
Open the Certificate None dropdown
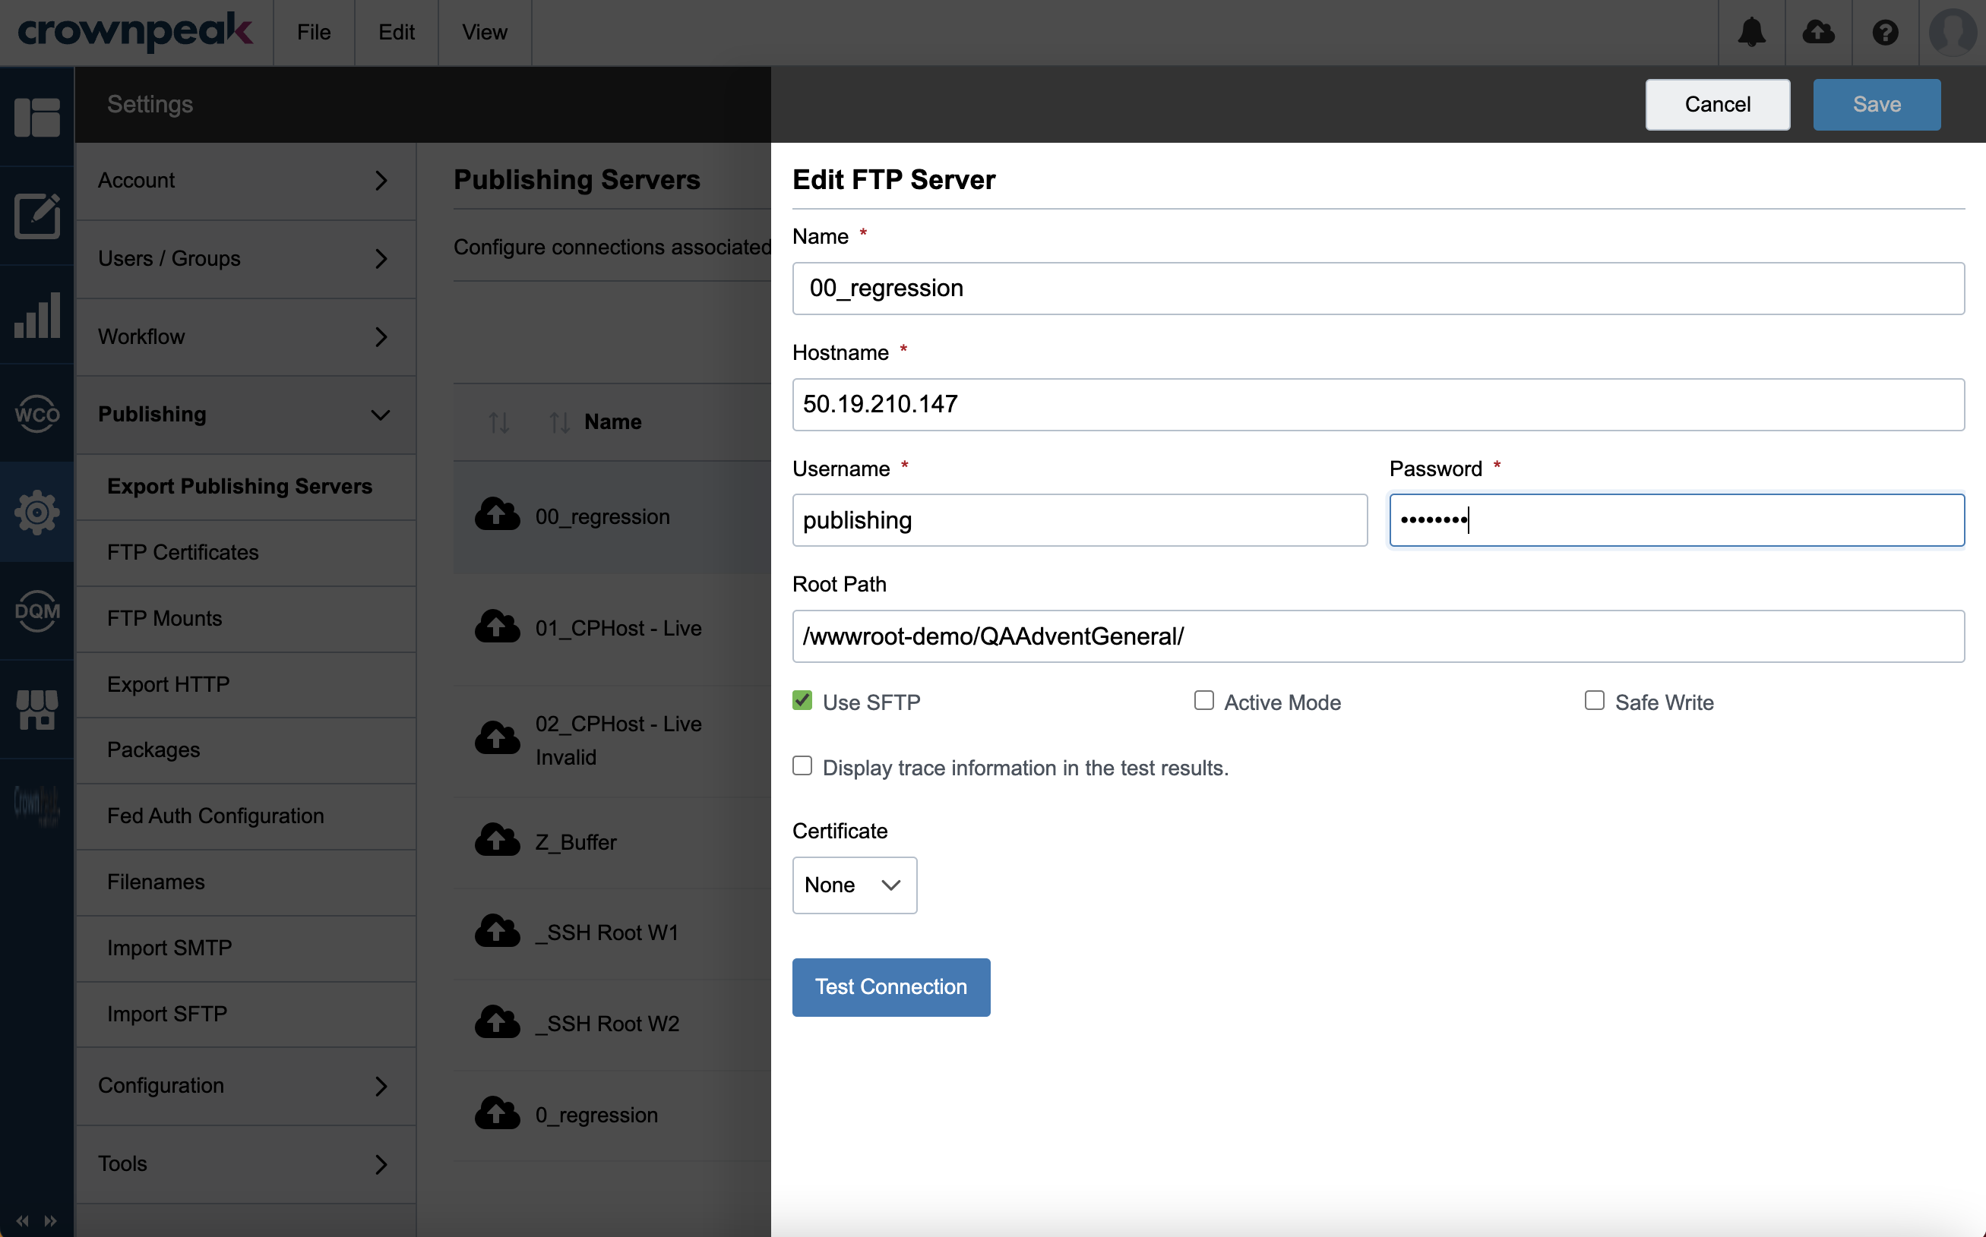[854, 885]
